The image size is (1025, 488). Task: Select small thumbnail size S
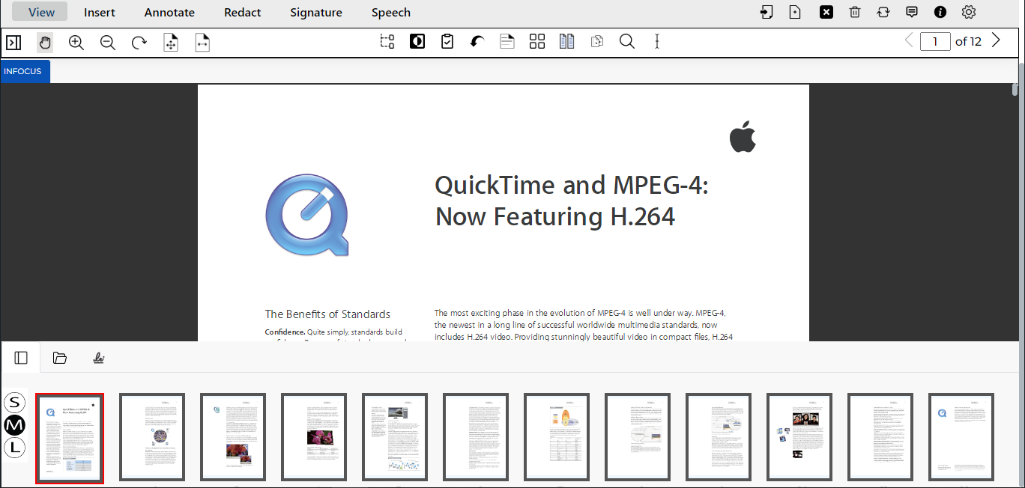coord(14,402)
